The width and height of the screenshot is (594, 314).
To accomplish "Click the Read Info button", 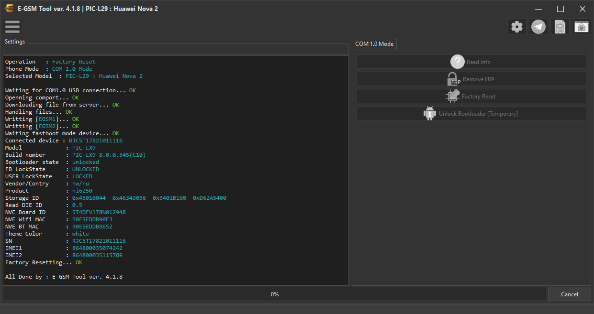I will (471, 62).
